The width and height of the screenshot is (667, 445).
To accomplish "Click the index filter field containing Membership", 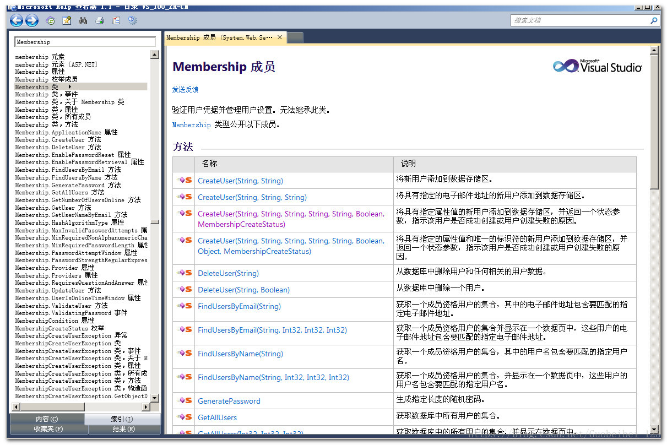I will [x=85, y=42].
